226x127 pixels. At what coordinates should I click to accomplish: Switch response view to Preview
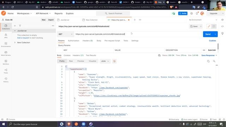point(81,61)
